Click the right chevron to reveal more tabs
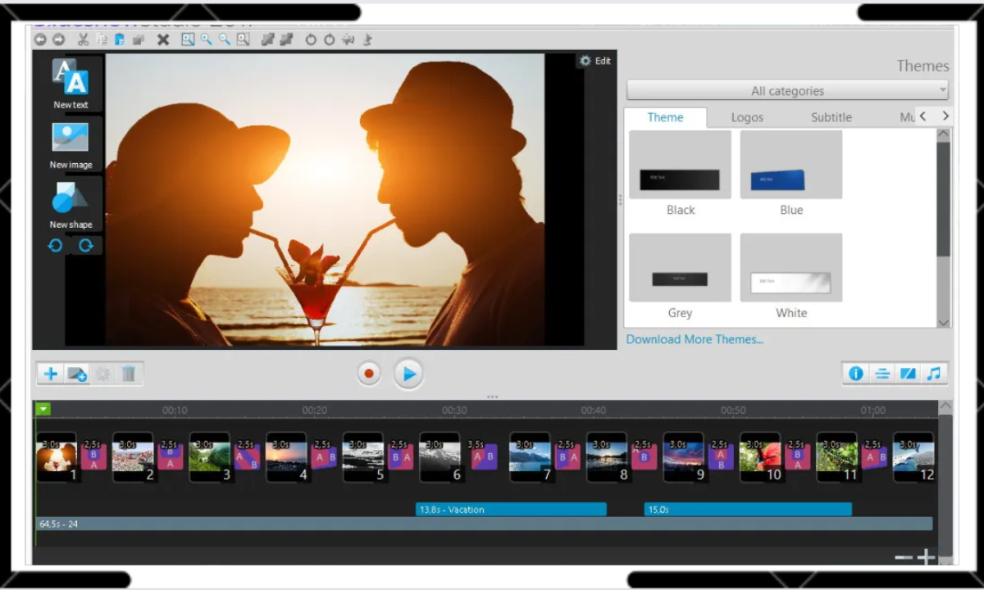 [945, 116]
